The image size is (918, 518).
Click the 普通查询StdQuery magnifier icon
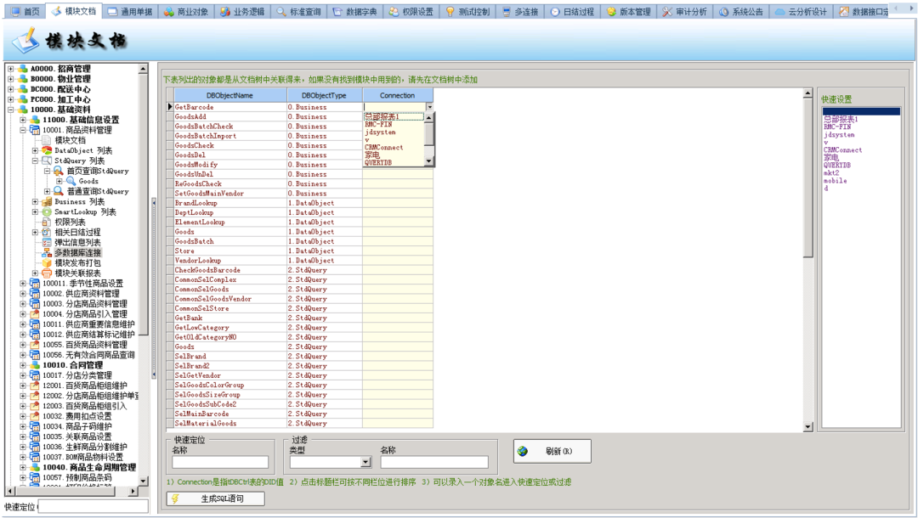(59, 191)
